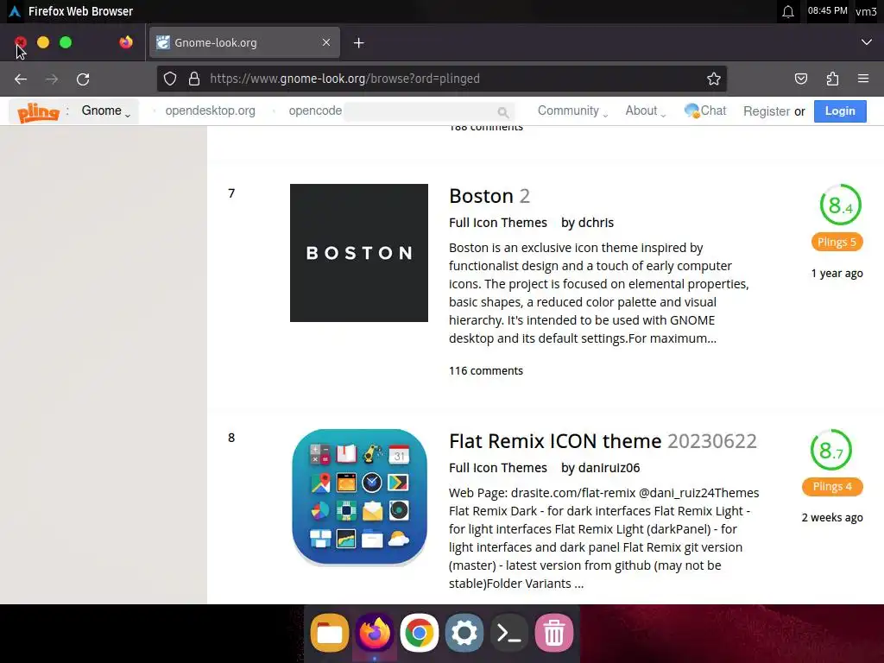Screen dimensions: 884x663
Task: Click the 8.4 rating score circle
Action: (840, 205)
